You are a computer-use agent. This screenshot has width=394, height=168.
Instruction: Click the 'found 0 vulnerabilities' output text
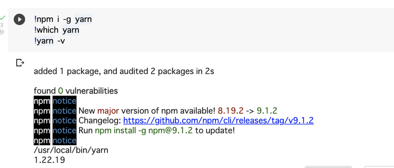coord(76,91)
